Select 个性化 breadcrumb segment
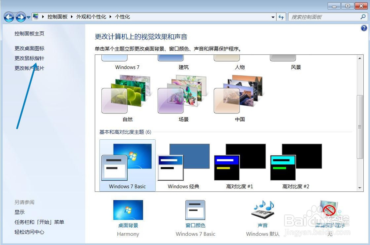370x245 pixels. (122, 17)
